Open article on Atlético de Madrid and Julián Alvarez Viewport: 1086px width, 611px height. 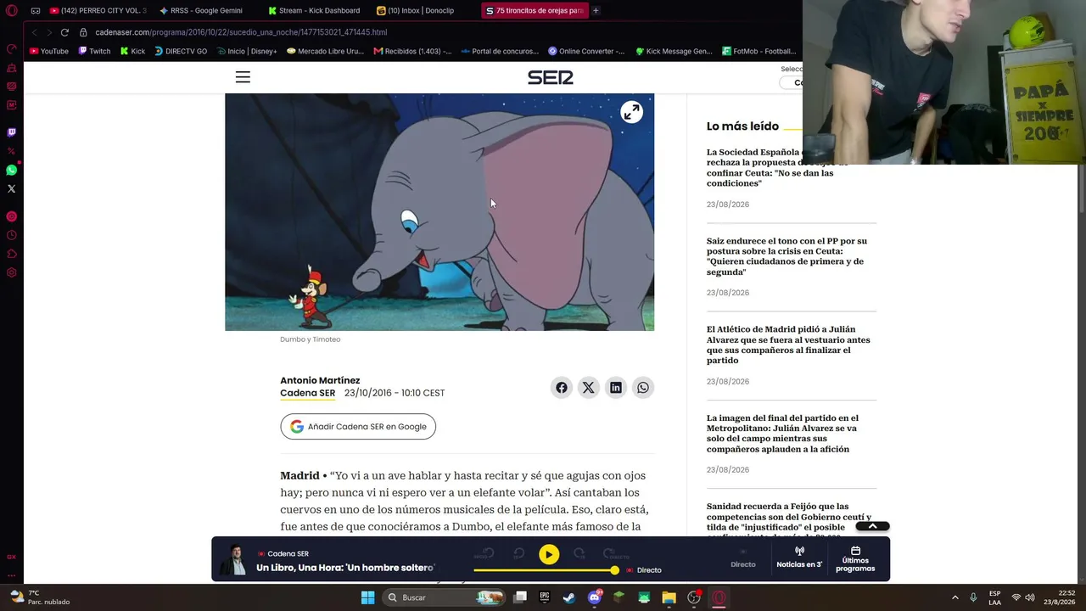tap(788, 345)
